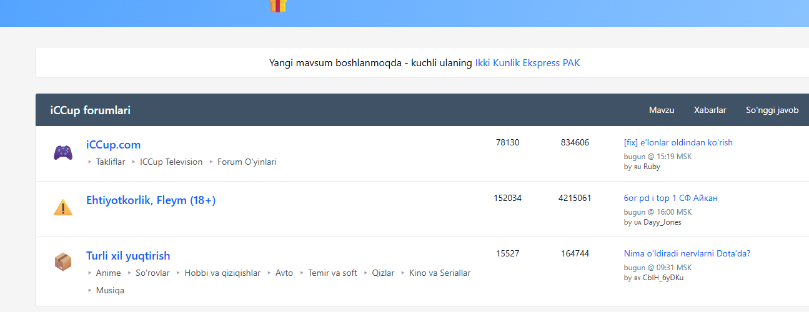The image size is (809, 312).
Task: Click the cardboard box icon beside Turli xil yuqtirish
Action: pos(62,262)
